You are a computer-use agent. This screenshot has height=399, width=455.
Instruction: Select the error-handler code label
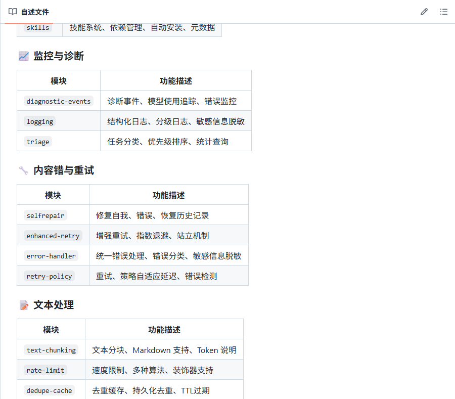click(51, 256)
